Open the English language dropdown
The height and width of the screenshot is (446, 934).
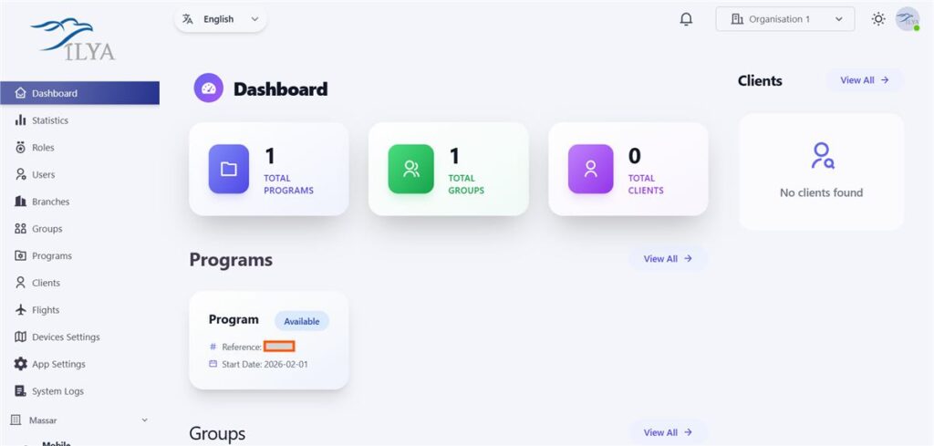pyautogui.click(x=221, y=19)
